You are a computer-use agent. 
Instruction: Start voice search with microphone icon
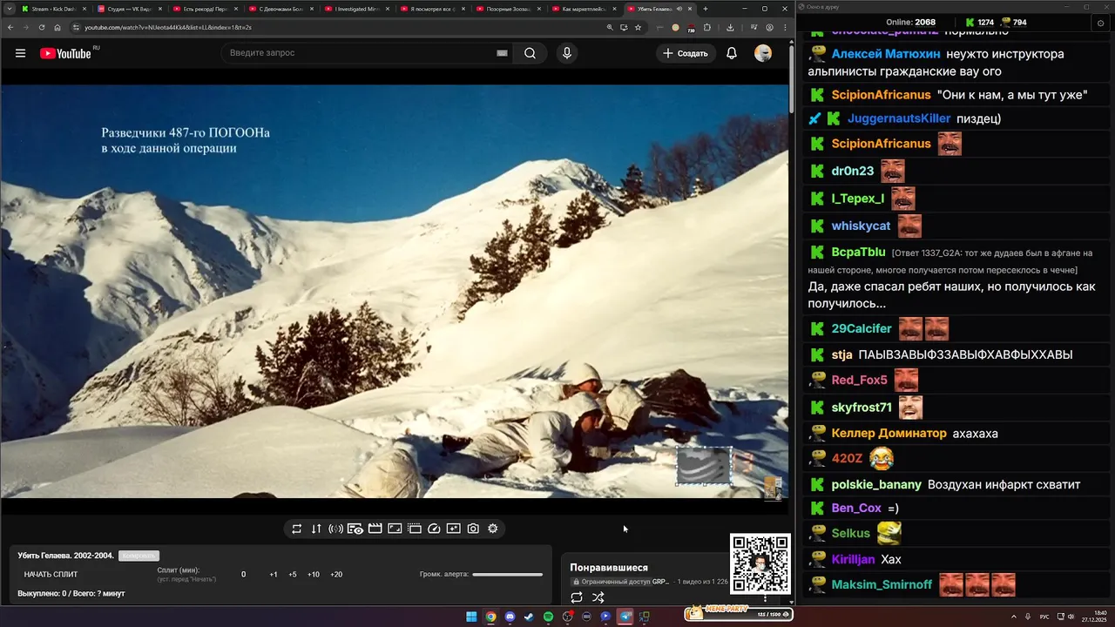pos(567,53)
